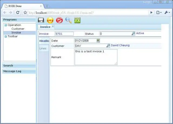Close the Invoice tab
Viewport: 173px width, 124px height.
point(53,26)
